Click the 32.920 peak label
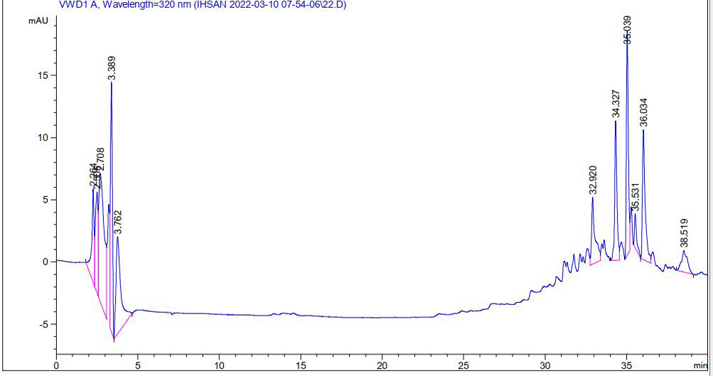This screenshot has width=713, height=376. click(593, 180)
